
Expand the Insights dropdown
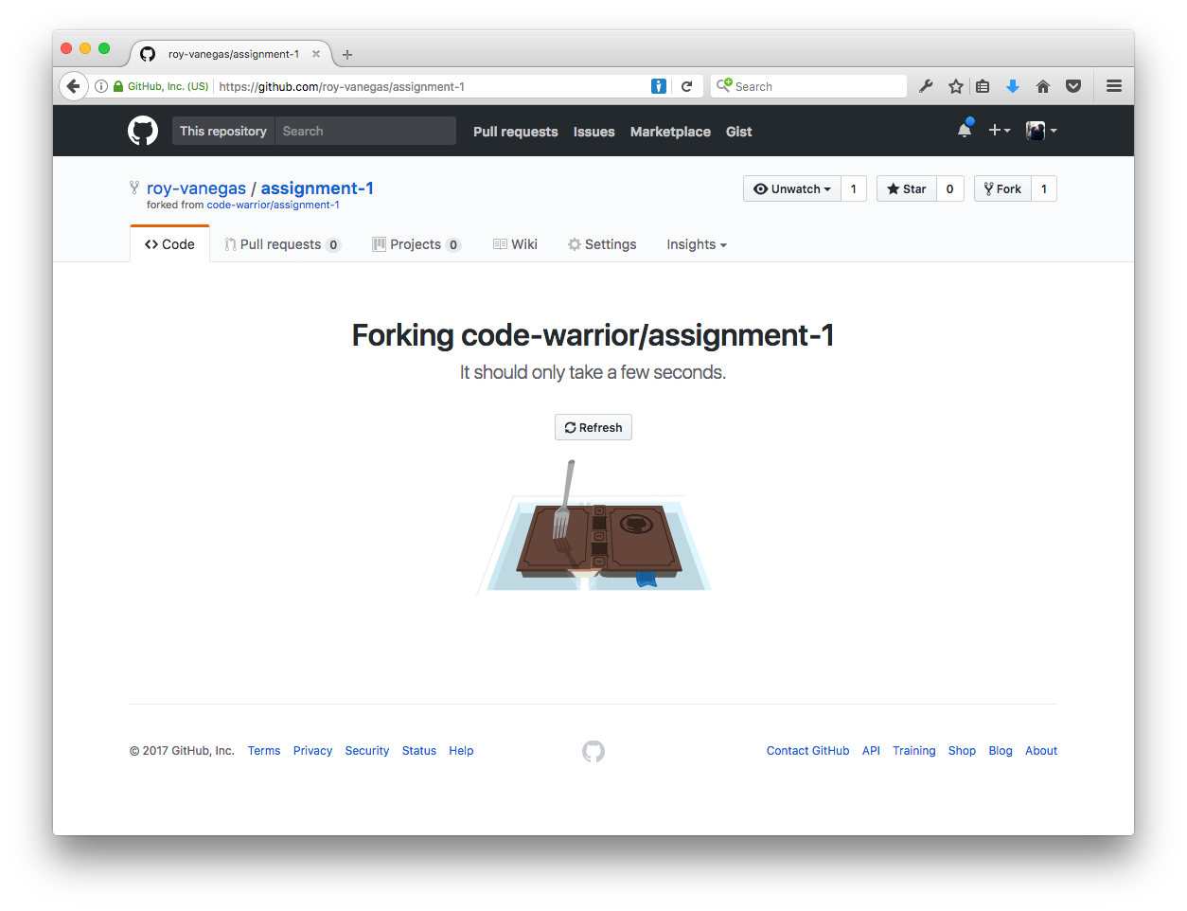click(x=697, y=244)
